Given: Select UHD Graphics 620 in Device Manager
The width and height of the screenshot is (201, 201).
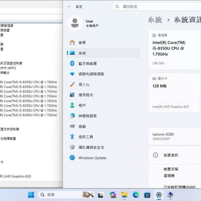Looking at the screenshot, I should (x=16, y=176).
